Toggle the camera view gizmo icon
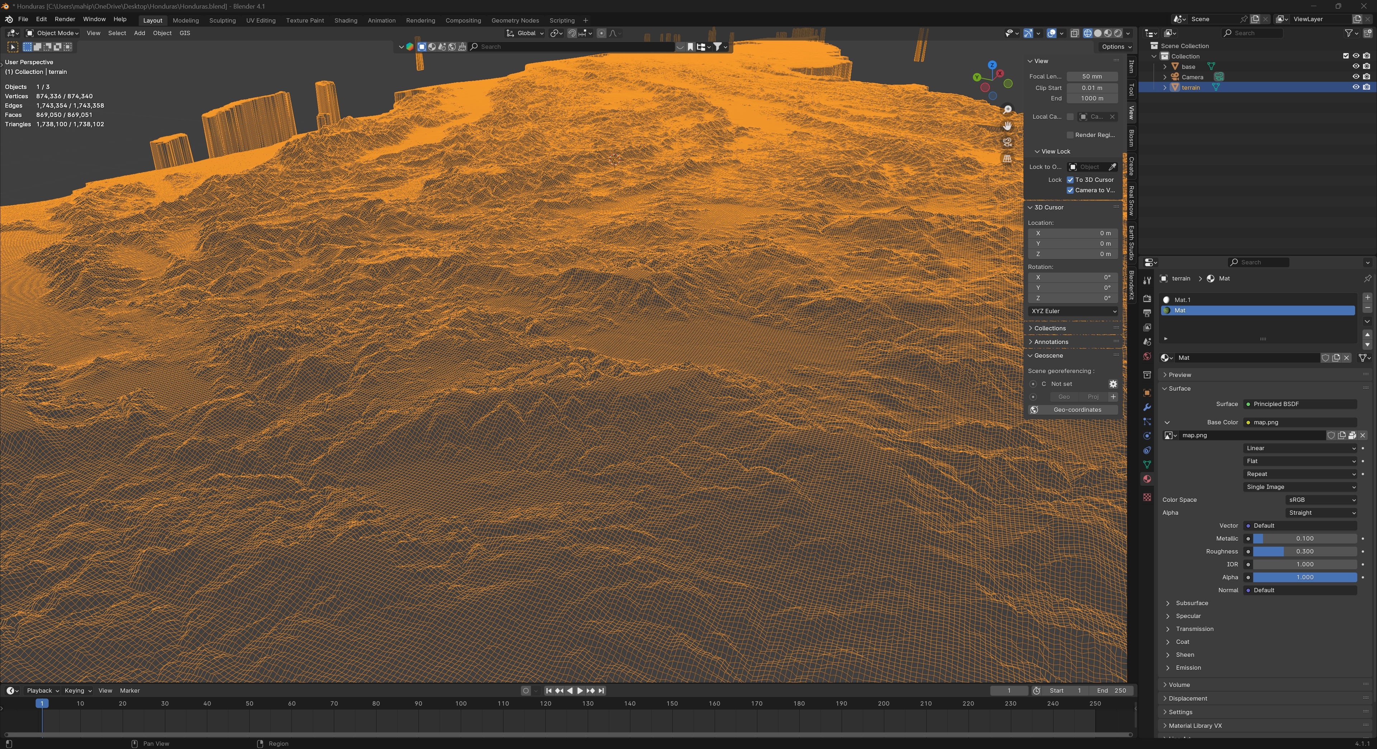The height and width of the screenshot is (749, 1377). pyautogui.click(x=1007, y=142)
